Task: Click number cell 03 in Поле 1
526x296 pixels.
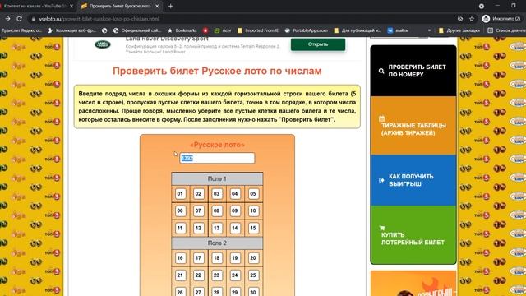Action: [x=217, y=194]
